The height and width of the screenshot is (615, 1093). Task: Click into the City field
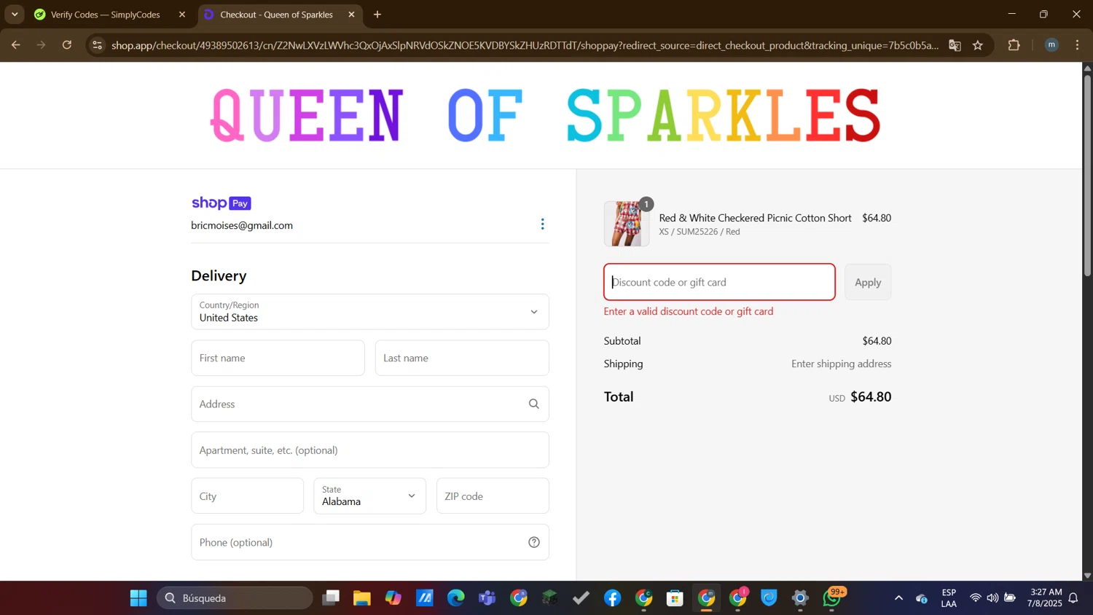pos(247,496)
